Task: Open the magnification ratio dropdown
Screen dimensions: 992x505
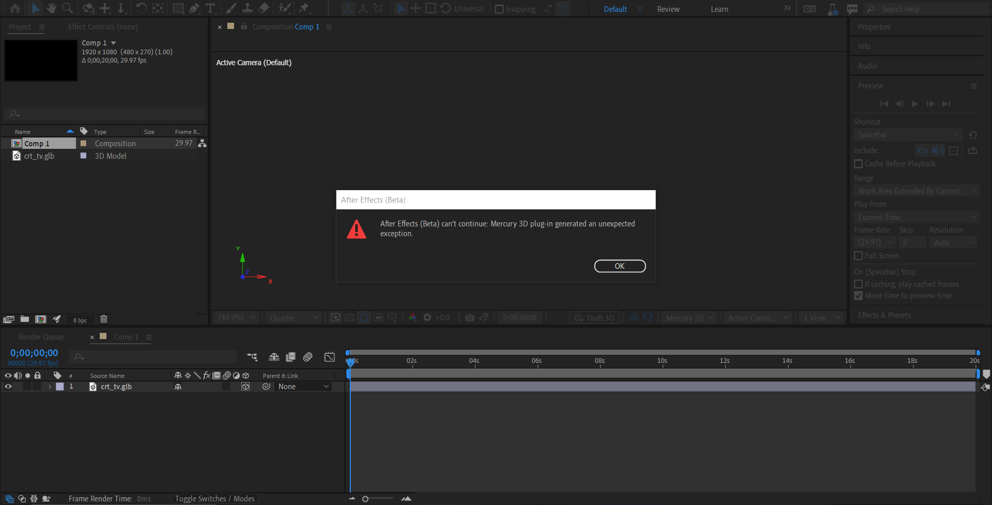Action: tap(236, 317)
